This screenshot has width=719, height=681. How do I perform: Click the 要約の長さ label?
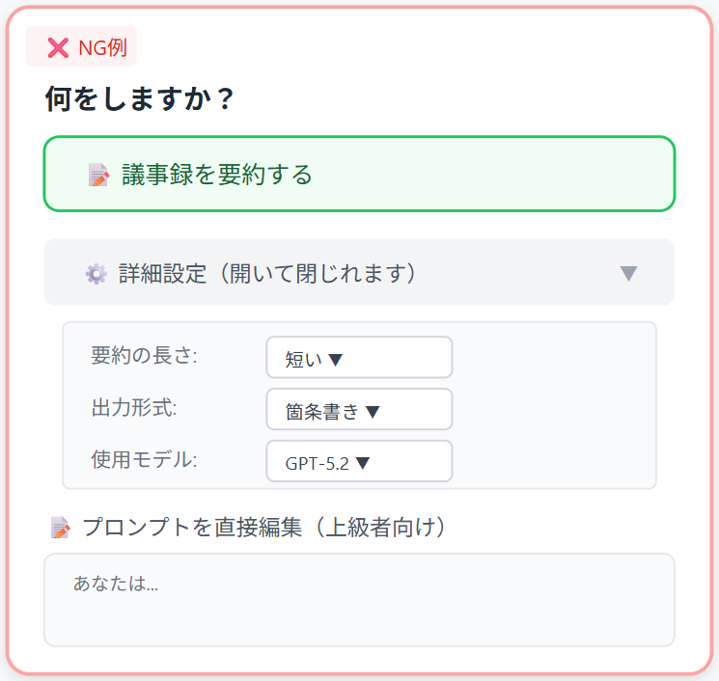click(x=144, y=355)
